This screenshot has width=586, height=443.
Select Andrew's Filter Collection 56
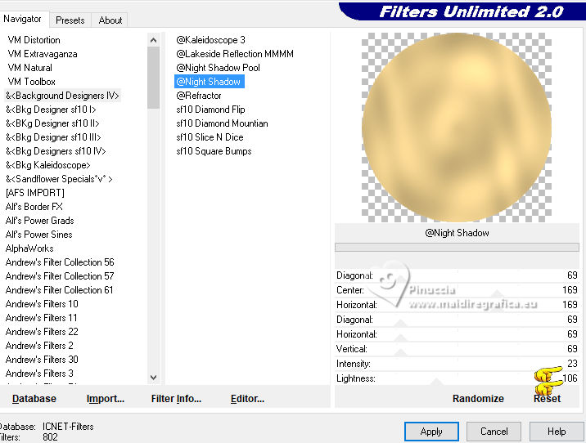click(60, 262)
